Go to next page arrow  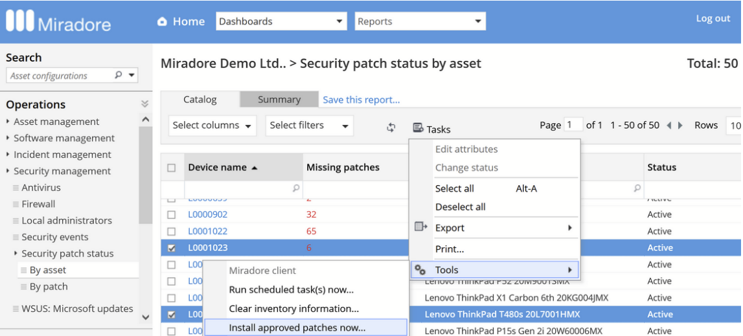tap(680, 126)
